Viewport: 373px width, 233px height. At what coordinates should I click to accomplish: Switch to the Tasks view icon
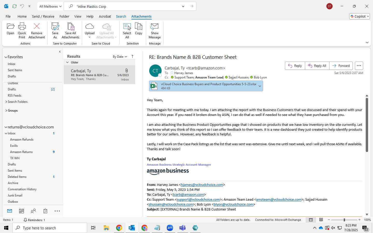45,211
